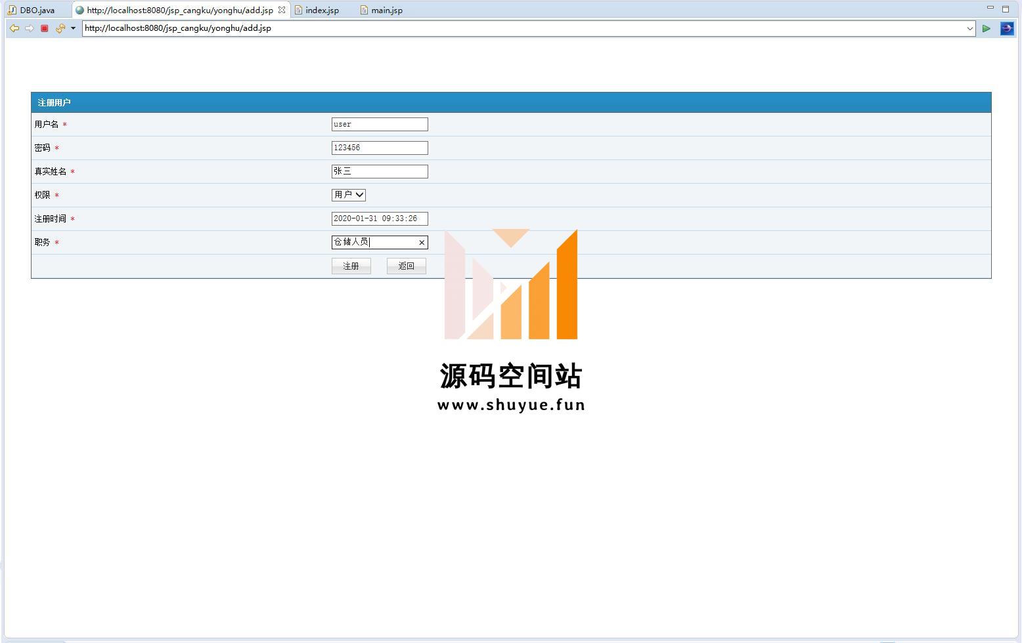Image resolution: width=1022 pixels, height=643 pixels.
Task: Clear the 职务 field with X
Action: tap(422, 243)
